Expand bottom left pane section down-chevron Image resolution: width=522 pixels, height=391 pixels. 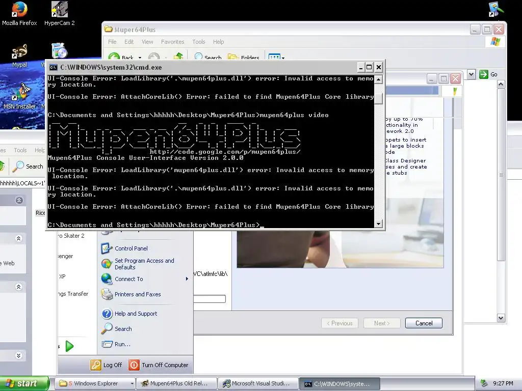coord(19,355)
